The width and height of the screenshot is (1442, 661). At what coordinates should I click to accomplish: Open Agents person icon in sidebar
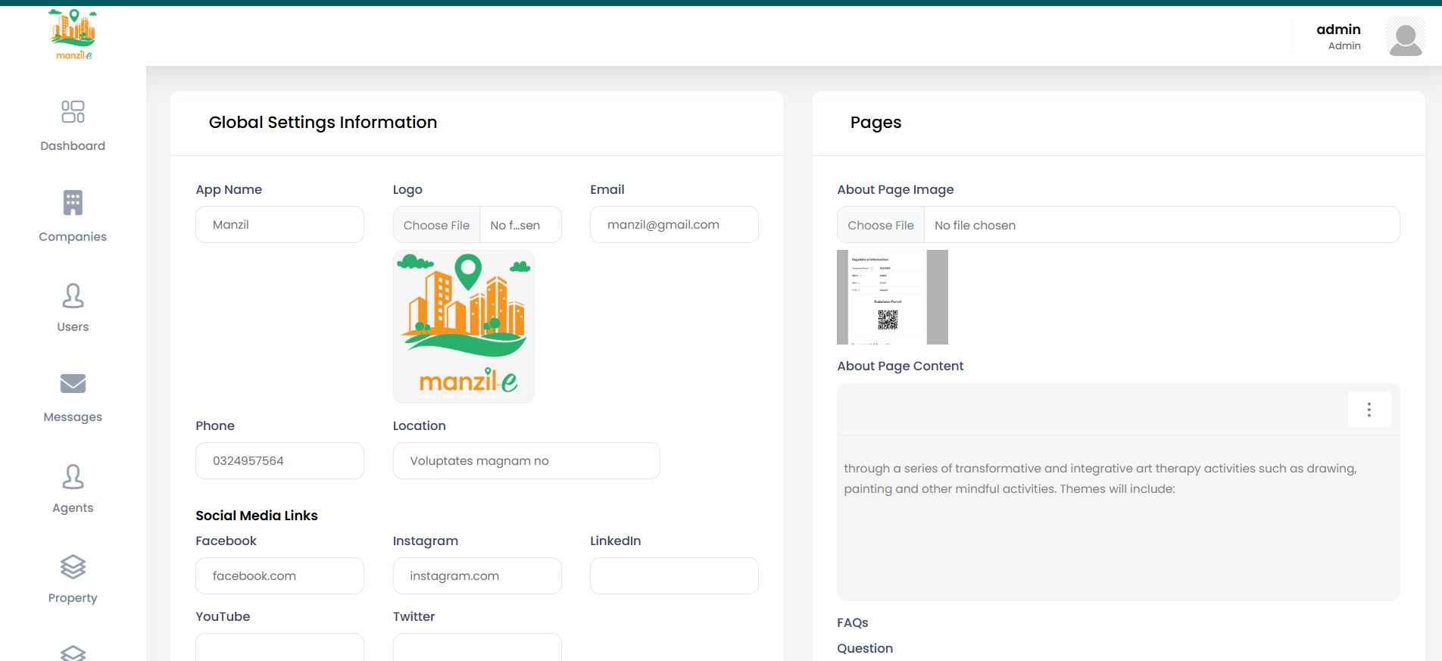tap(73, 477)
